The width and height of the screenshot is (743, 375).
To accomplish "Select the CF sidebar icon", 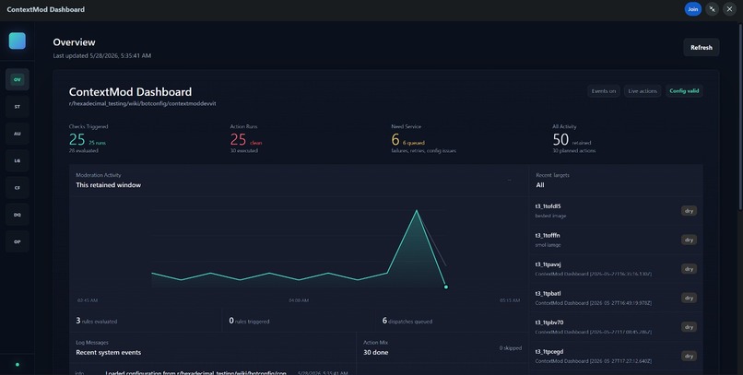I will [x=18, y=188].
